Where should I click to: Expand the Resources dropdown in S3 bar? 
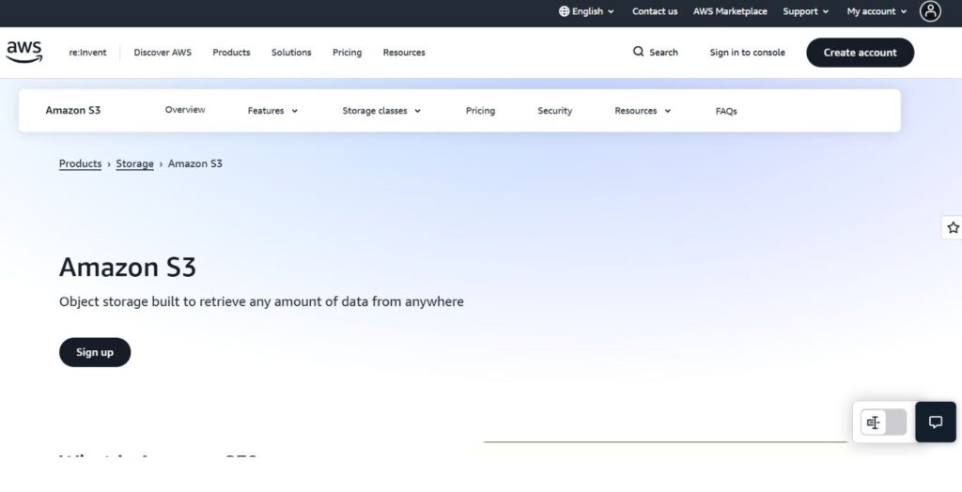point(643,111)
